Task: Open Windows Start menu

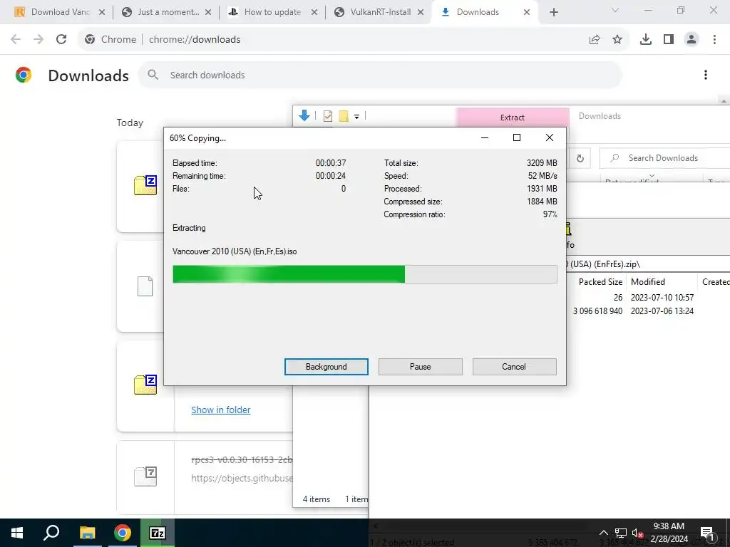Action: 17,533
